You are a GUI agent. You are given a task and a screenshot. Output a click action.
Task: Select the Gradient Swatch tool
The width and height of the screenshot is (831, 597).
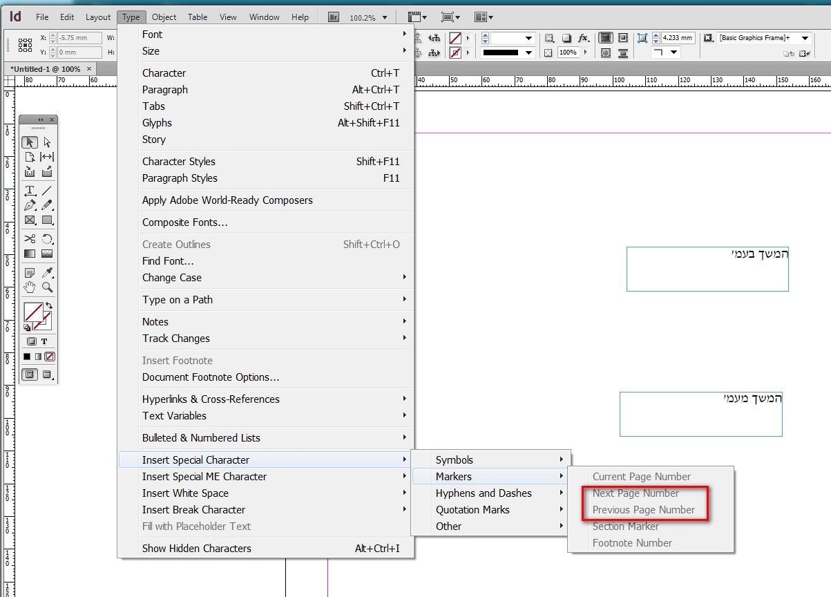[30, 254]
